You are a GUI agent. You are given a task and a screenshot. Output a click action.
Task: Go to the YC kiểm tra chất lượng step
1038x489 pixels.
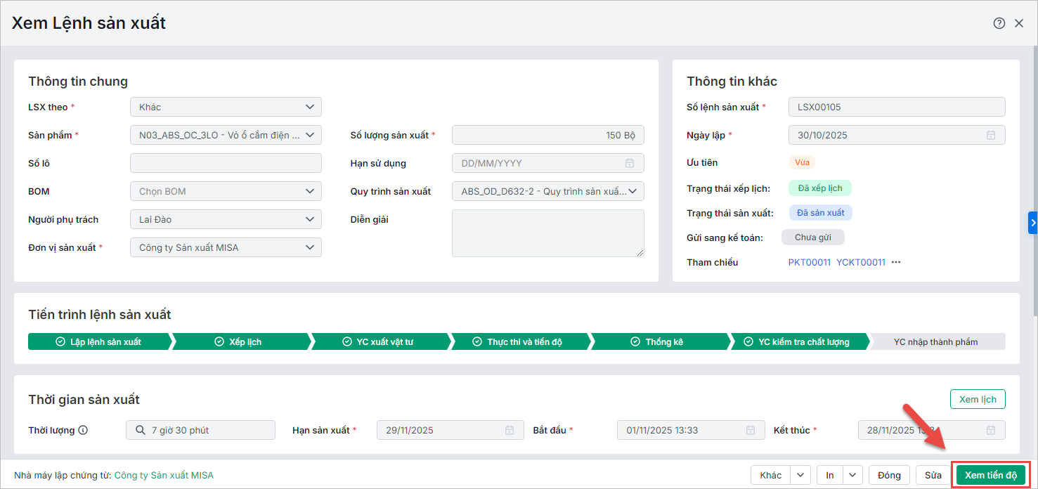(799, 342)
